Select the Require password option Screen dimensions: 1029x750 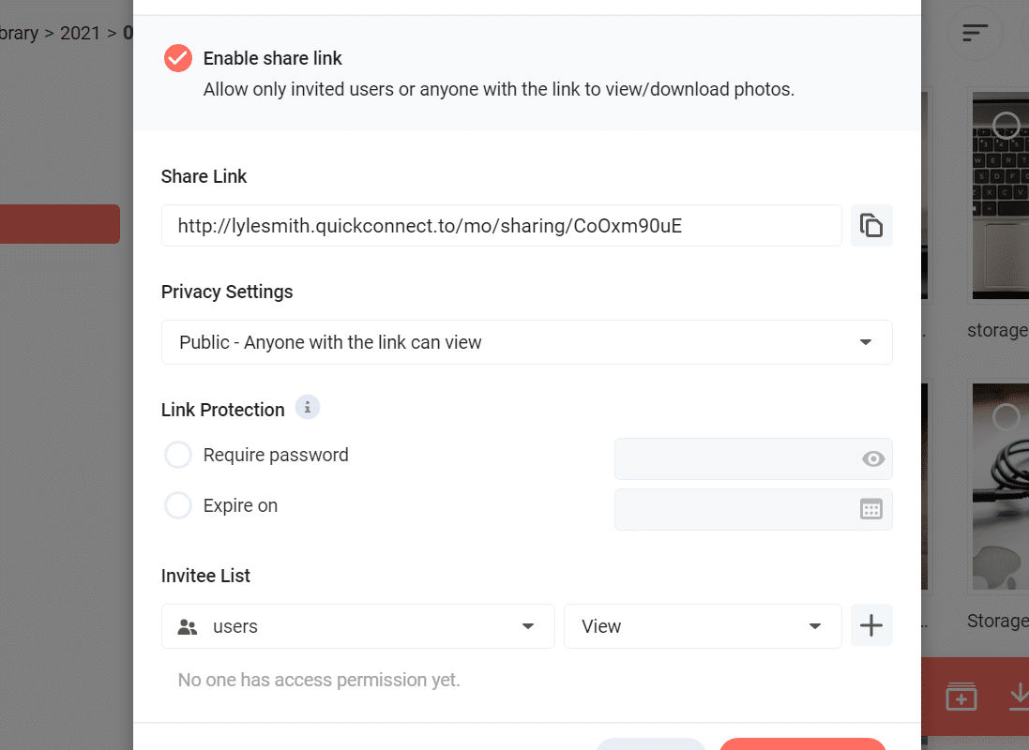click(x=178, y=455)
